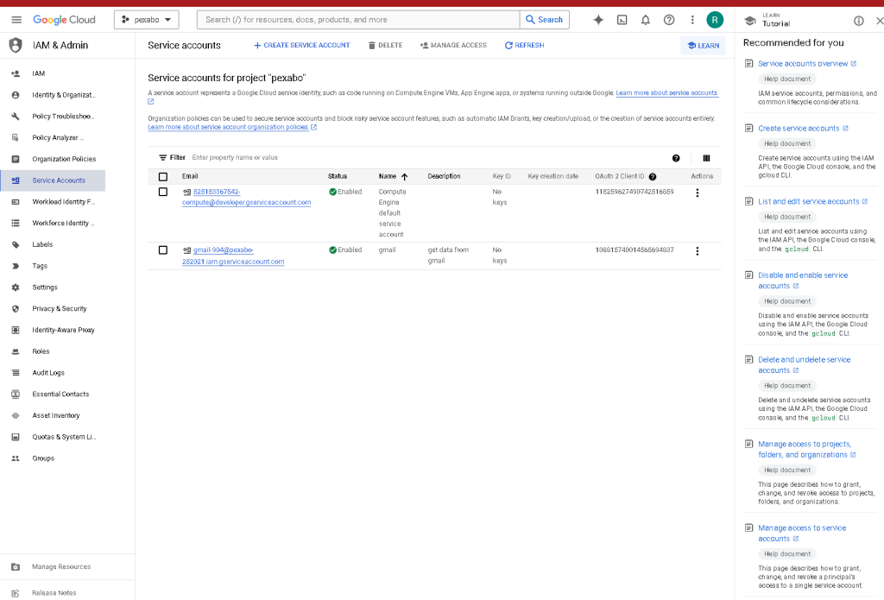Click the Audit Logs icon

pos(16,373)
